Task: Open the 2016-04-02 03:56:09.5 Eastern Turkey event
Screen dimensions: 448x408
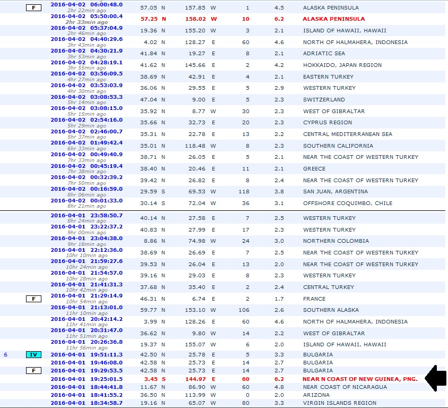Action: [87, 74]
